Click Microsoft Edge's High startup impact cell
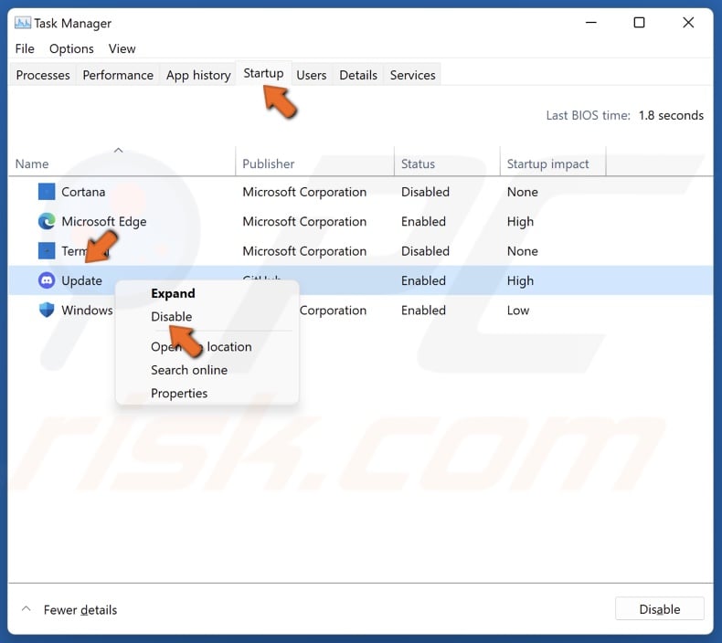Image resolution: width=722 pixels, height=643 pixels. (520, 222)
